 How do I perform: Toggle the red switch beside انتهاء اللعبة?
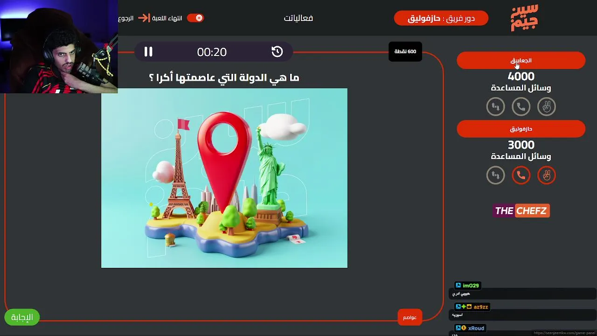pyautogui.click(x=195, y=18)
